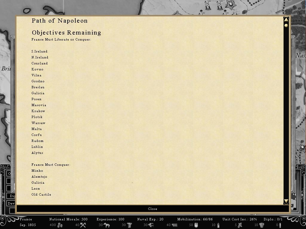Click the timber logs icon beside 30
The width and height of the screenshot is (306, 229).
point(151,225)
